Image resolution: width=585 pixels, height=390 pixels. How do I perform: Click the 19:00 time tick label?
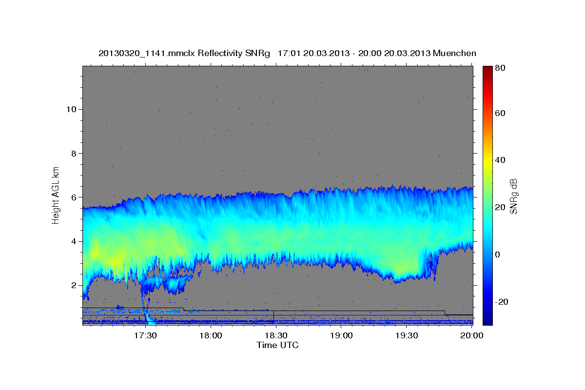341,335
